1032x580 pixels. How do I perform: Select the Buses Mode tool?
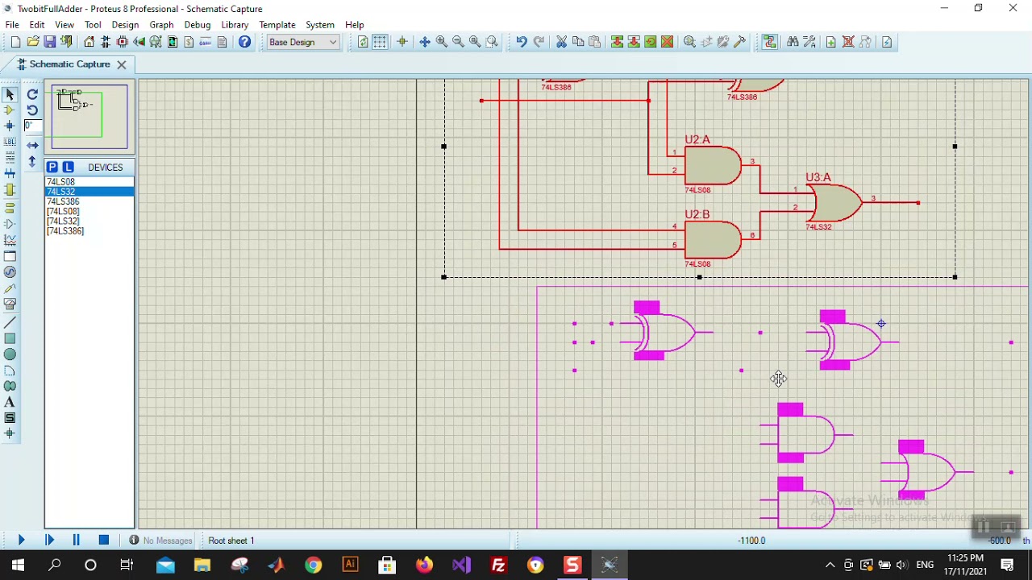[x=10, y=174]
